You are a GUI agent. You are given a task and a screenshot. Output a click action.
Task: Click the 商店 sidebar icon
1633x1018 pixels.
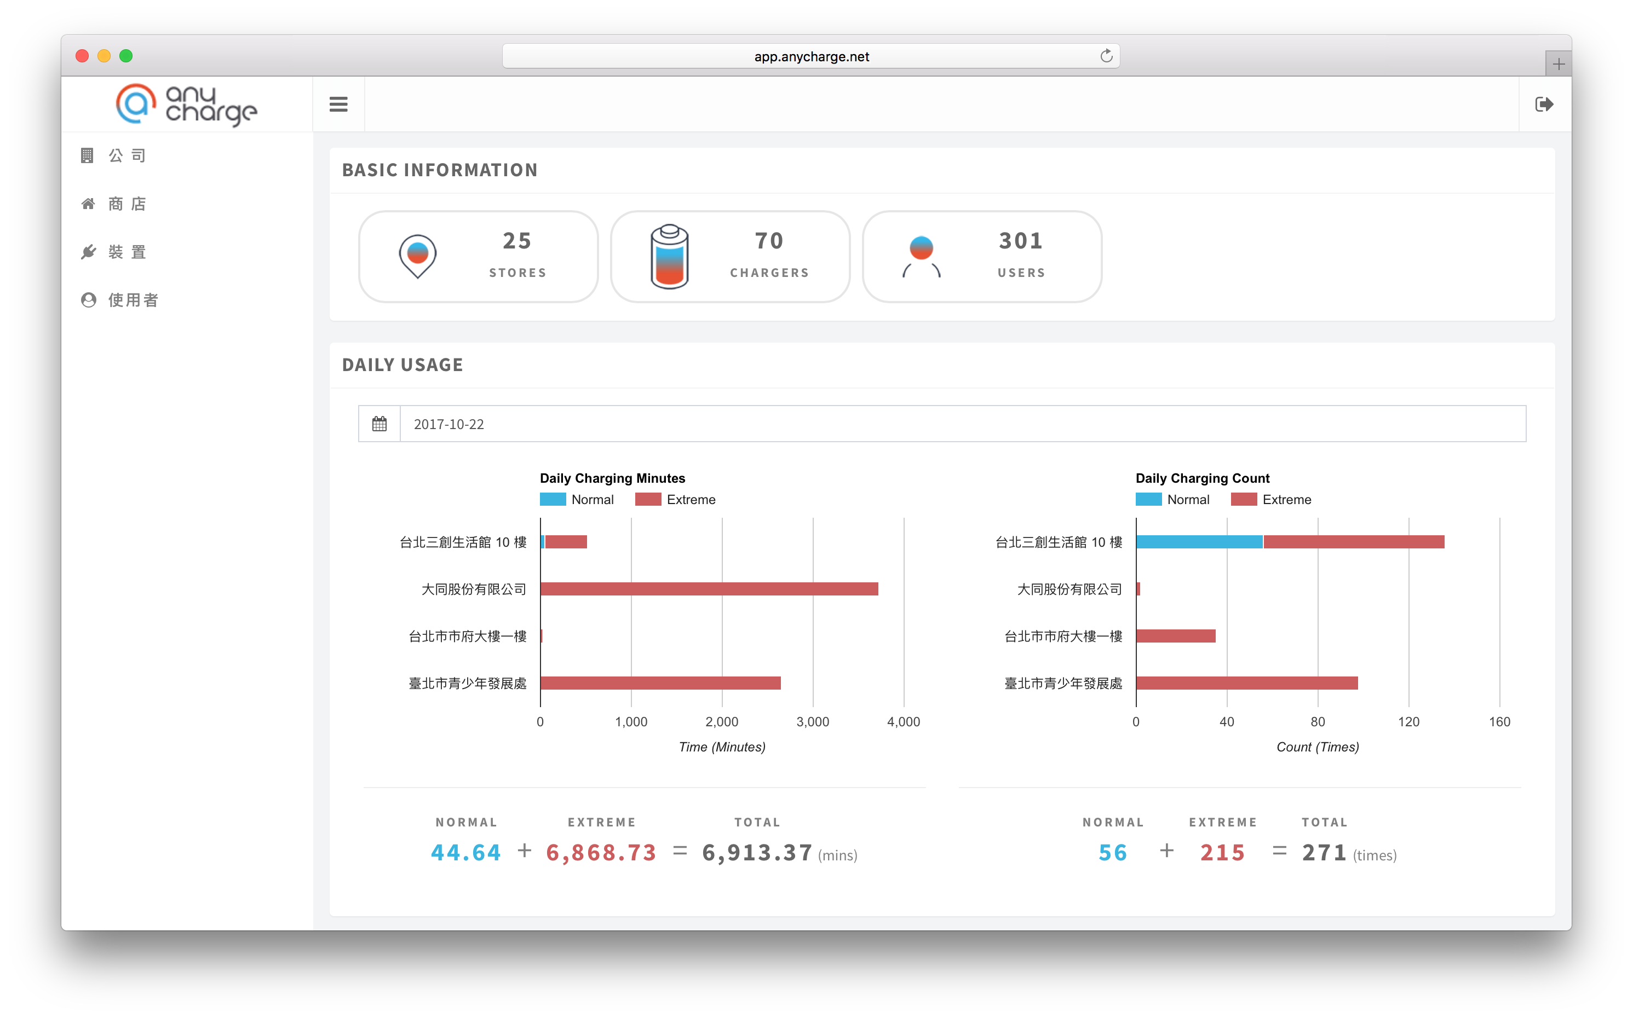pos(89,203)
